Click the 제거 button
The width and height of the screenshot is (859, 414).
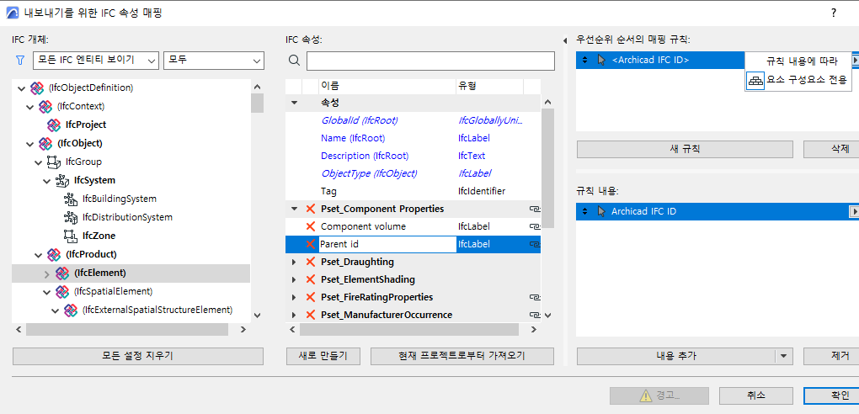click(x=831, y=356)
